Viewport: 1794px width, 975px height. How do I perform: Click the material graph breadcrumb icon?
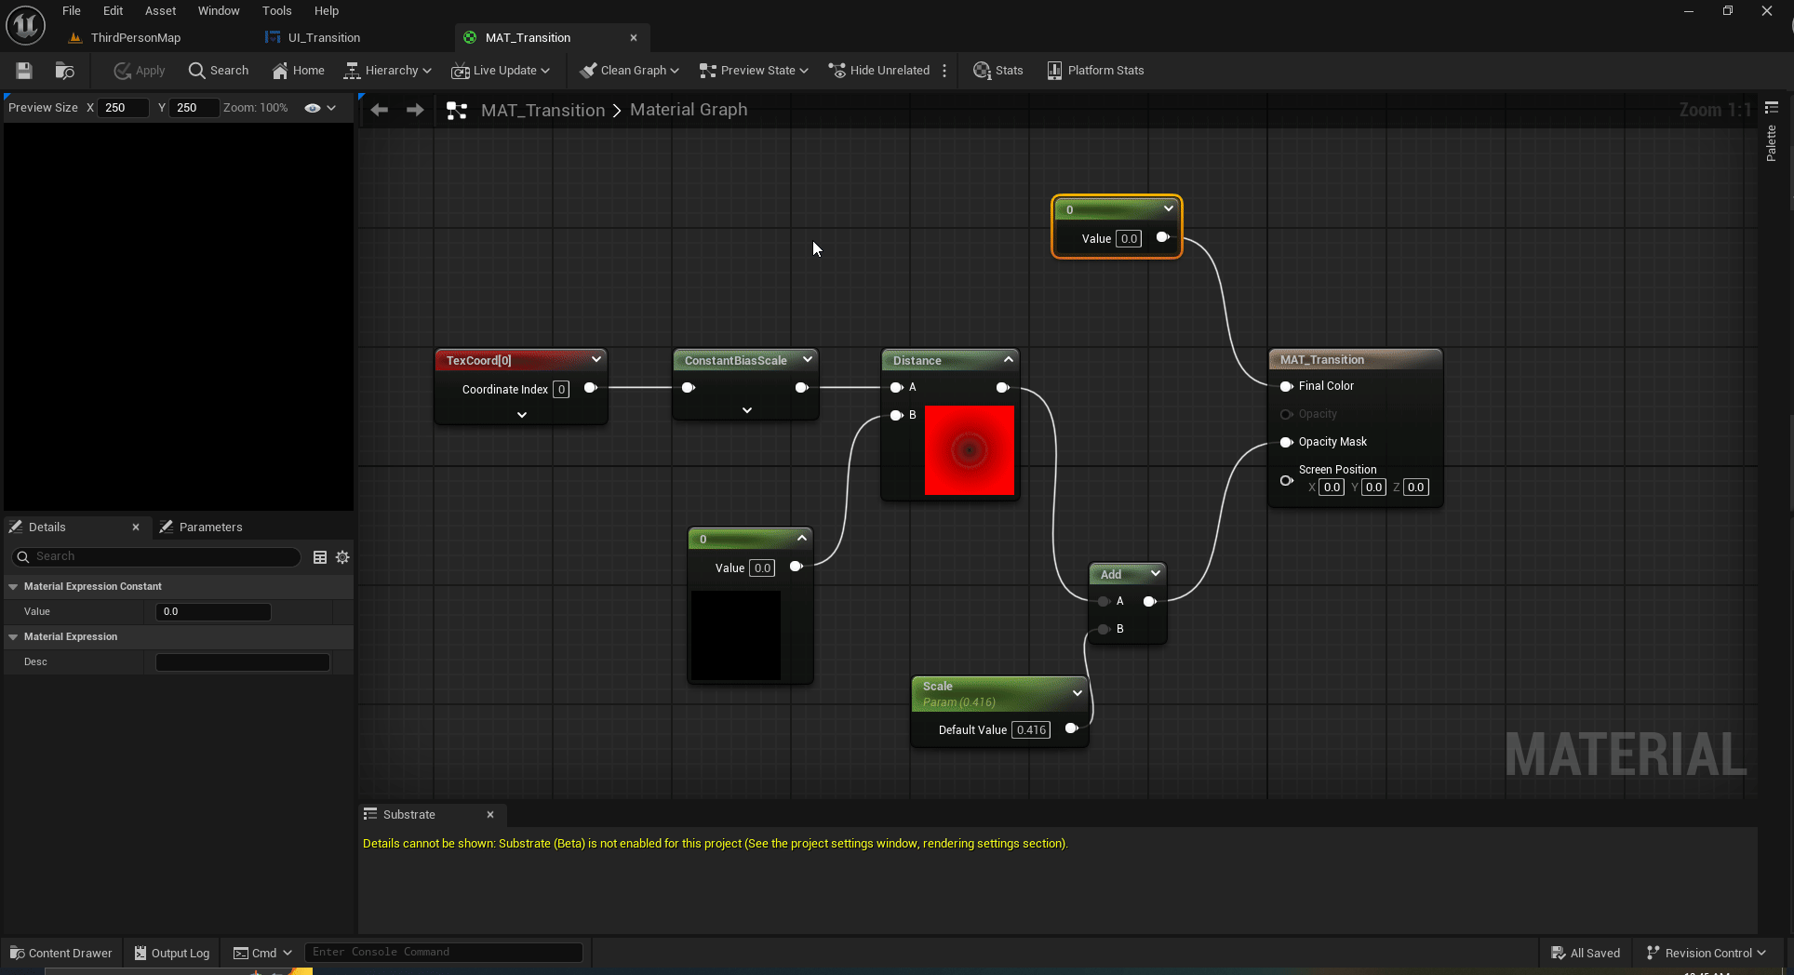pos(456,110)
